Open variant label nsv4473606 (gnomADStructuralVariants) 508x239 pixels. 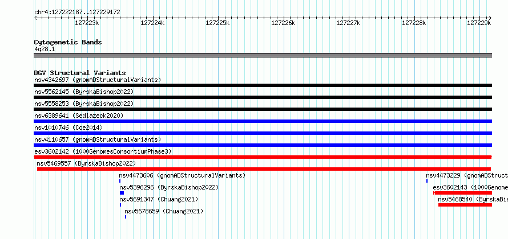pyautogui.click(x=182, y=175)
